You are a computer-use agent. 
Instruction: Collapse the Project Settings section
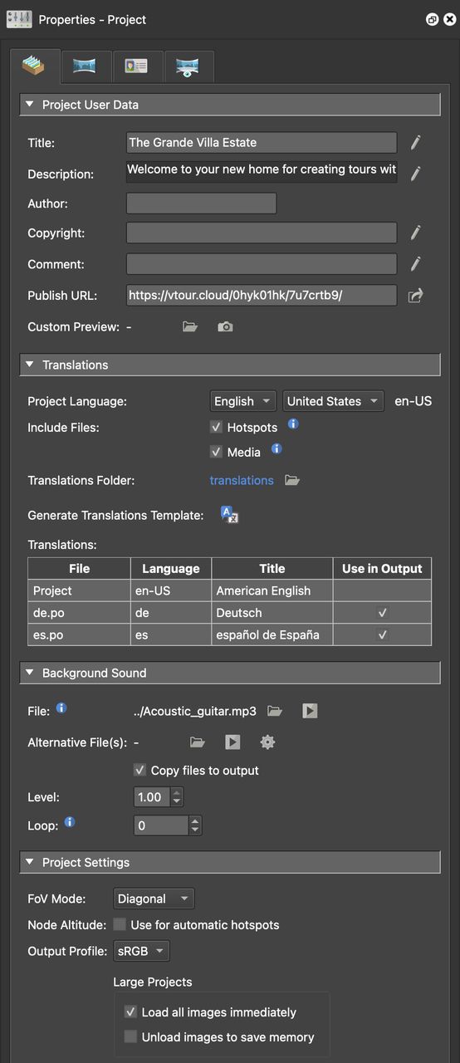pos(30,862)
